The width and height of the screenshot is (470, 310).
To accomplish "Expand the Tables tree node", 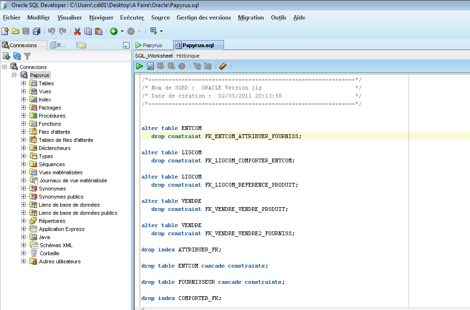I will 23,83.
